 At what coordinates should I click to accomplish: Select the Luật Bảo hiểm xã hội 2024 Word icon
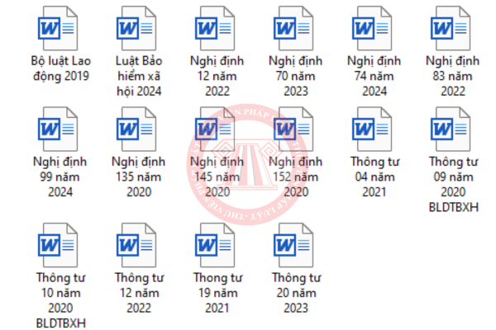click(136, 28)
